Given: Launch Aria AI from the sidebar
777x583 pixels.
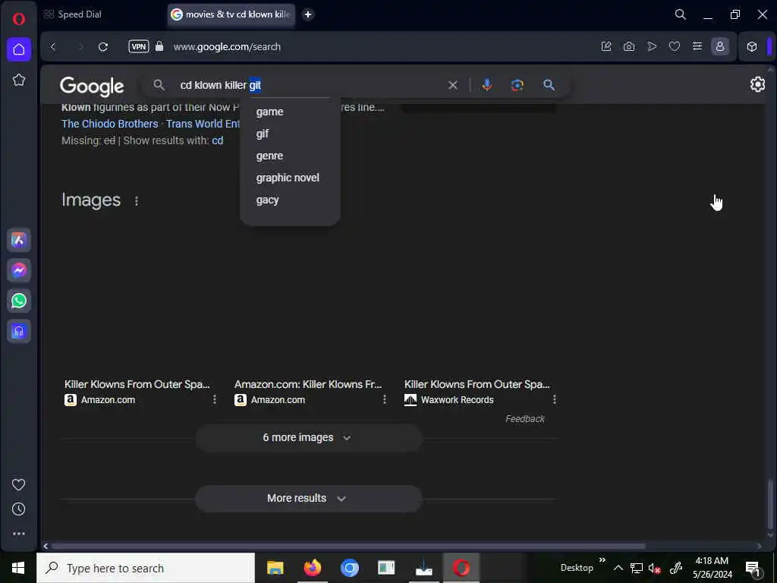Looking at the screenshot, I should pyautogui.click(x=19, y=241).
